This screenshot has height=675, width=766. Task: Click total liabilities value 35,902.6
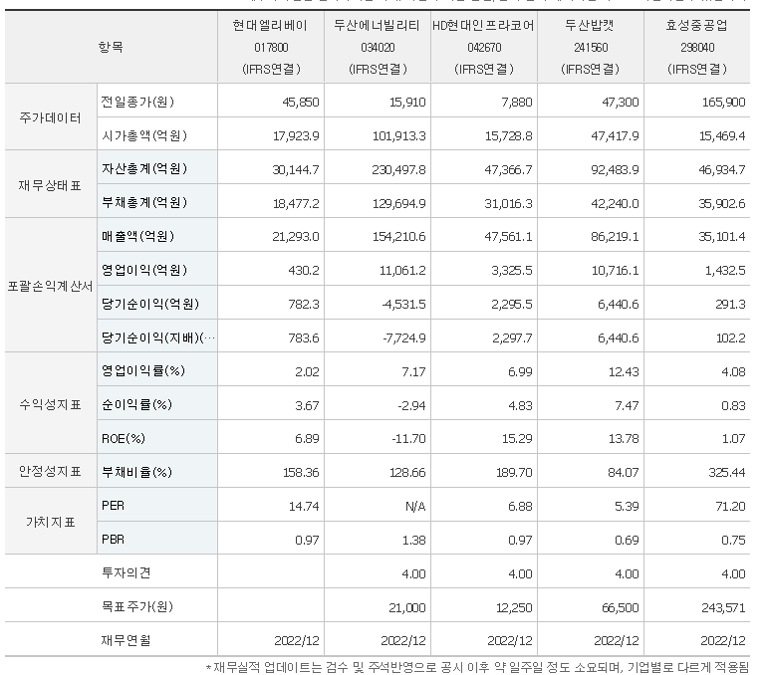click(x=721, y=204)
